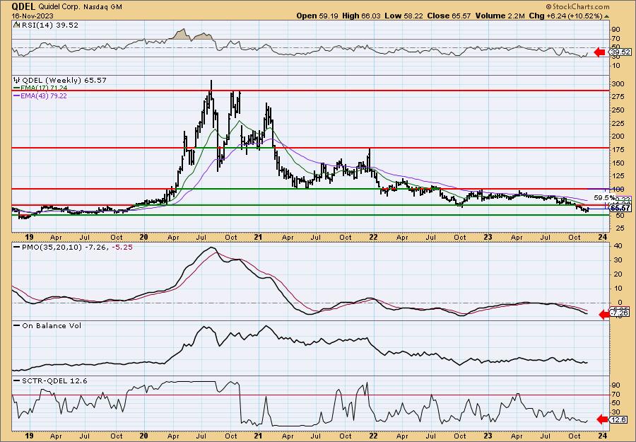Image resolution: width=636 pixels, height=442 pixels.
Task: Click the purple EMA(43) legend line swatch
Action: coord(17,96)
